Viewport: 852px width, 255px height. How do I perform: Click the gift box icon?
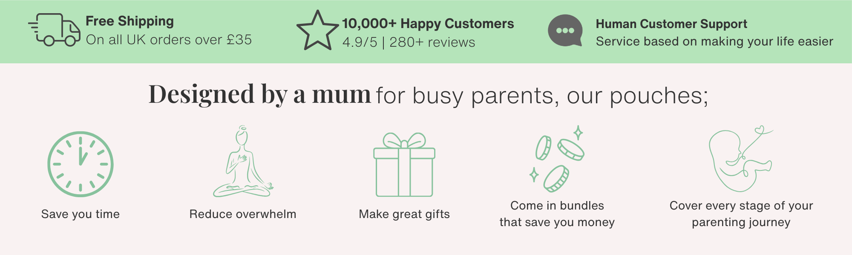tap(404, 165)
